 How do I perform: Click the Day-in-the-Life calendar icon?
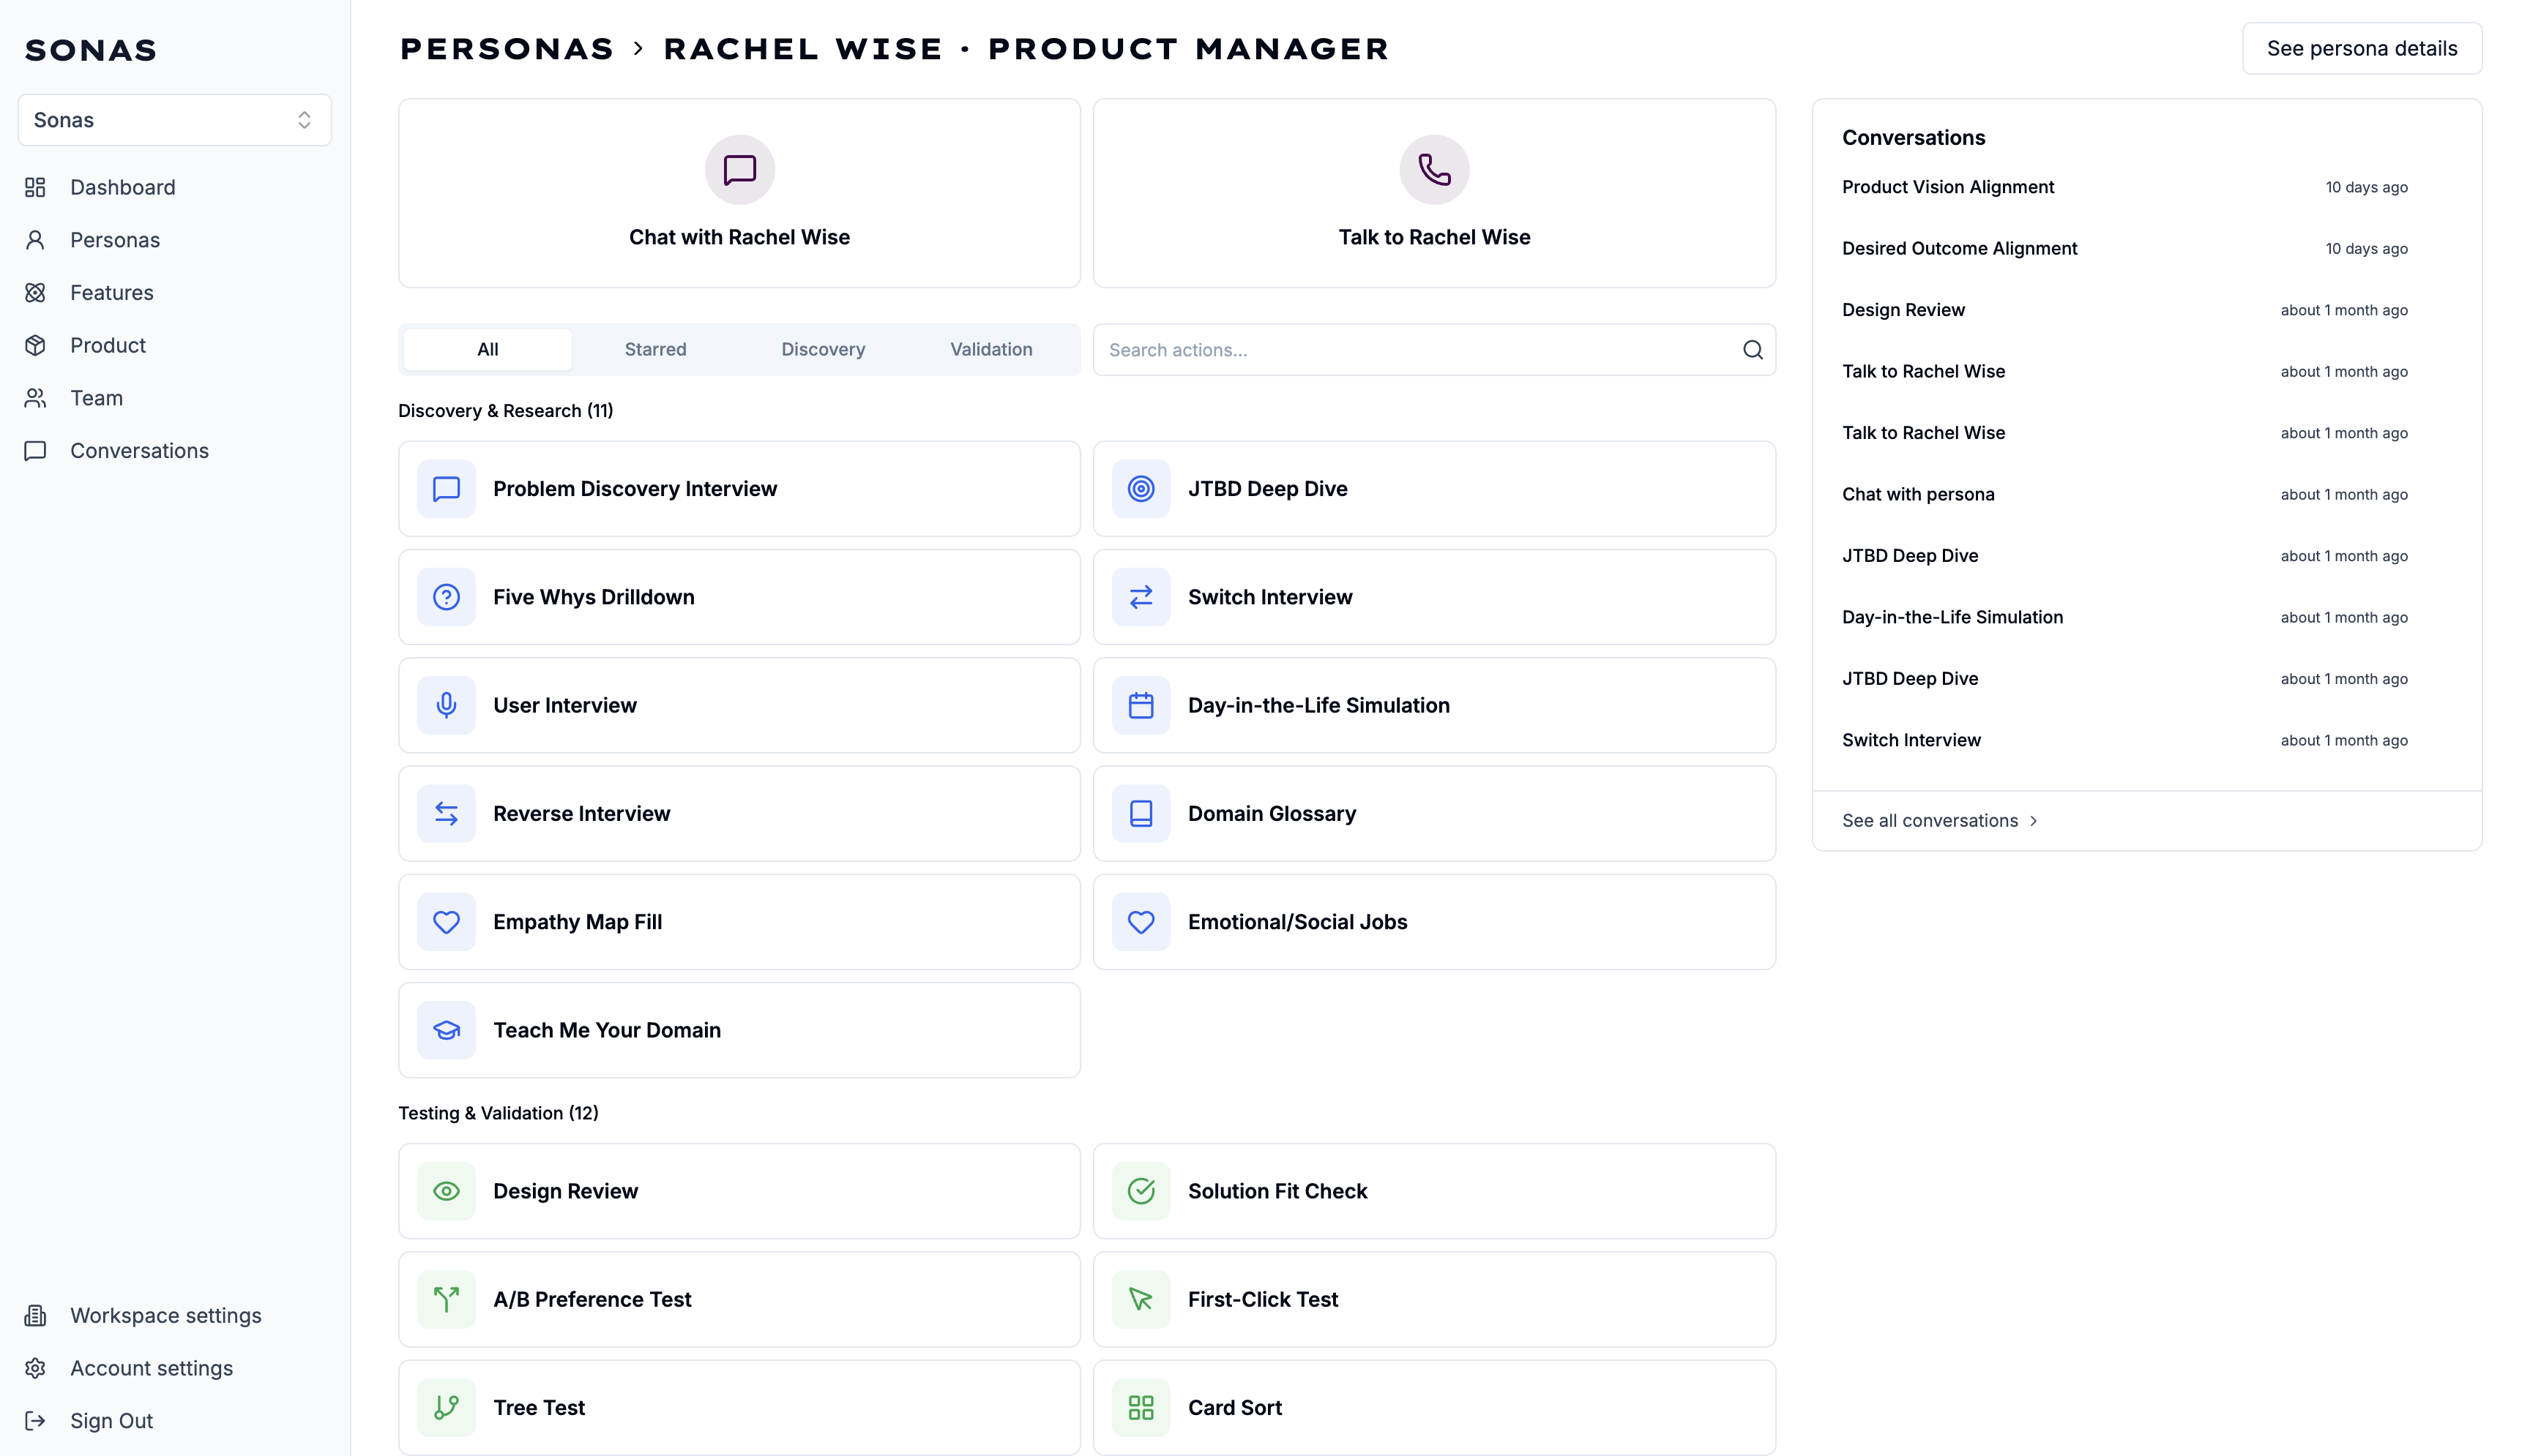1141,705
